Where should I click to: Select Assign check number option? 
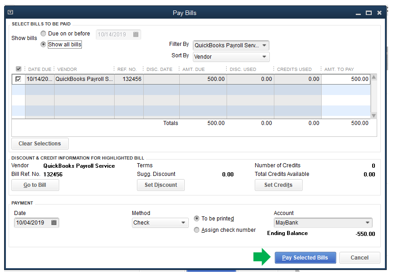[197, 230]
